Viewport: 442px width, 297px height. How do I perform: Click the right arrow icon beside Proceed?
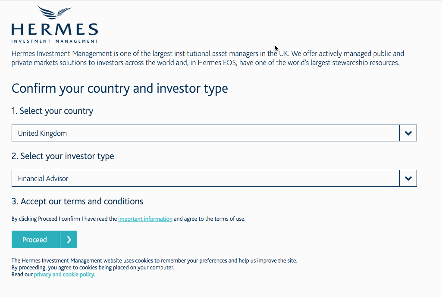coord(69,240)
